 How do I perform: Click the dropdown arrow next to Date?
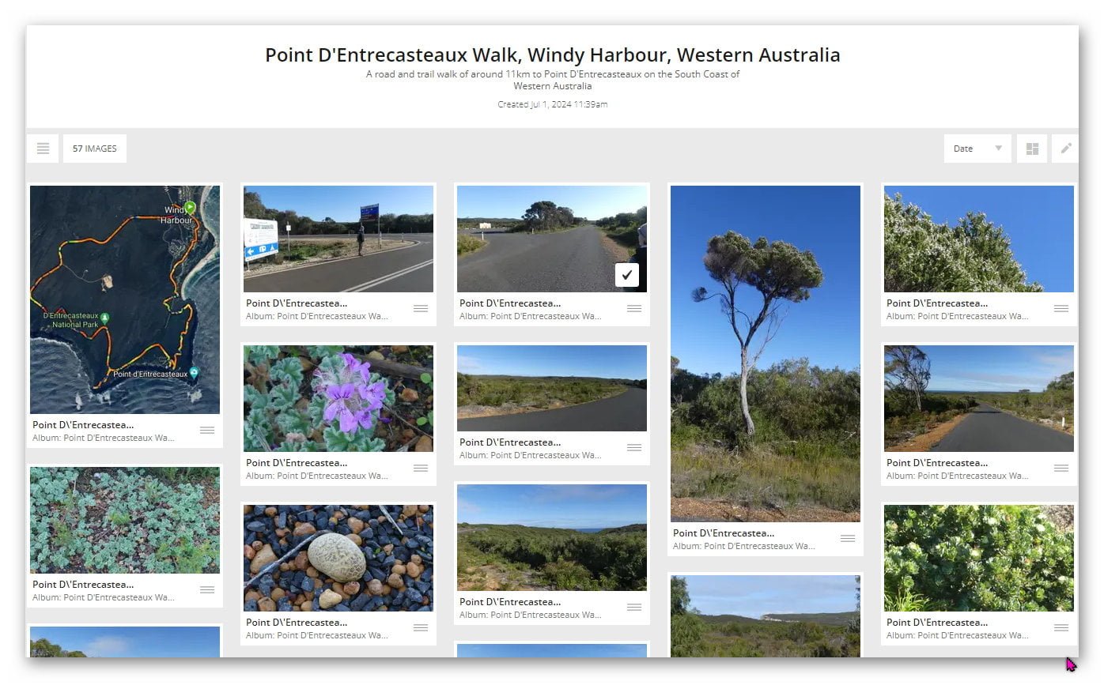pos(998,149)
